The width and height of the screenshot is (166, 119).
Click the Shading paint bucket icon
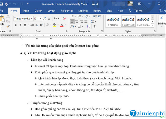(72, 26)
